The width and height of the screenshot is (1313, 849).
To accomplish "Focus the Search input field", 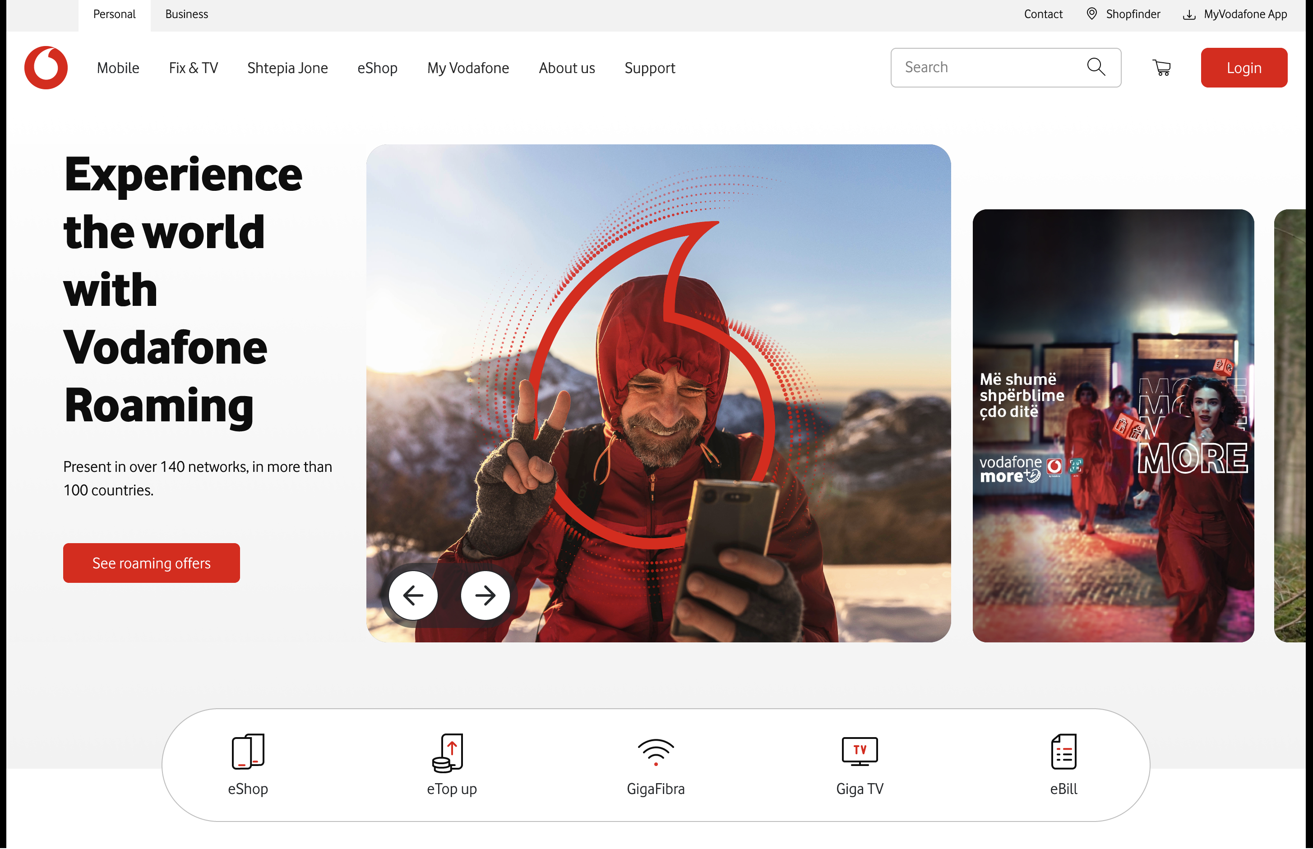I will coord(1005,67).
